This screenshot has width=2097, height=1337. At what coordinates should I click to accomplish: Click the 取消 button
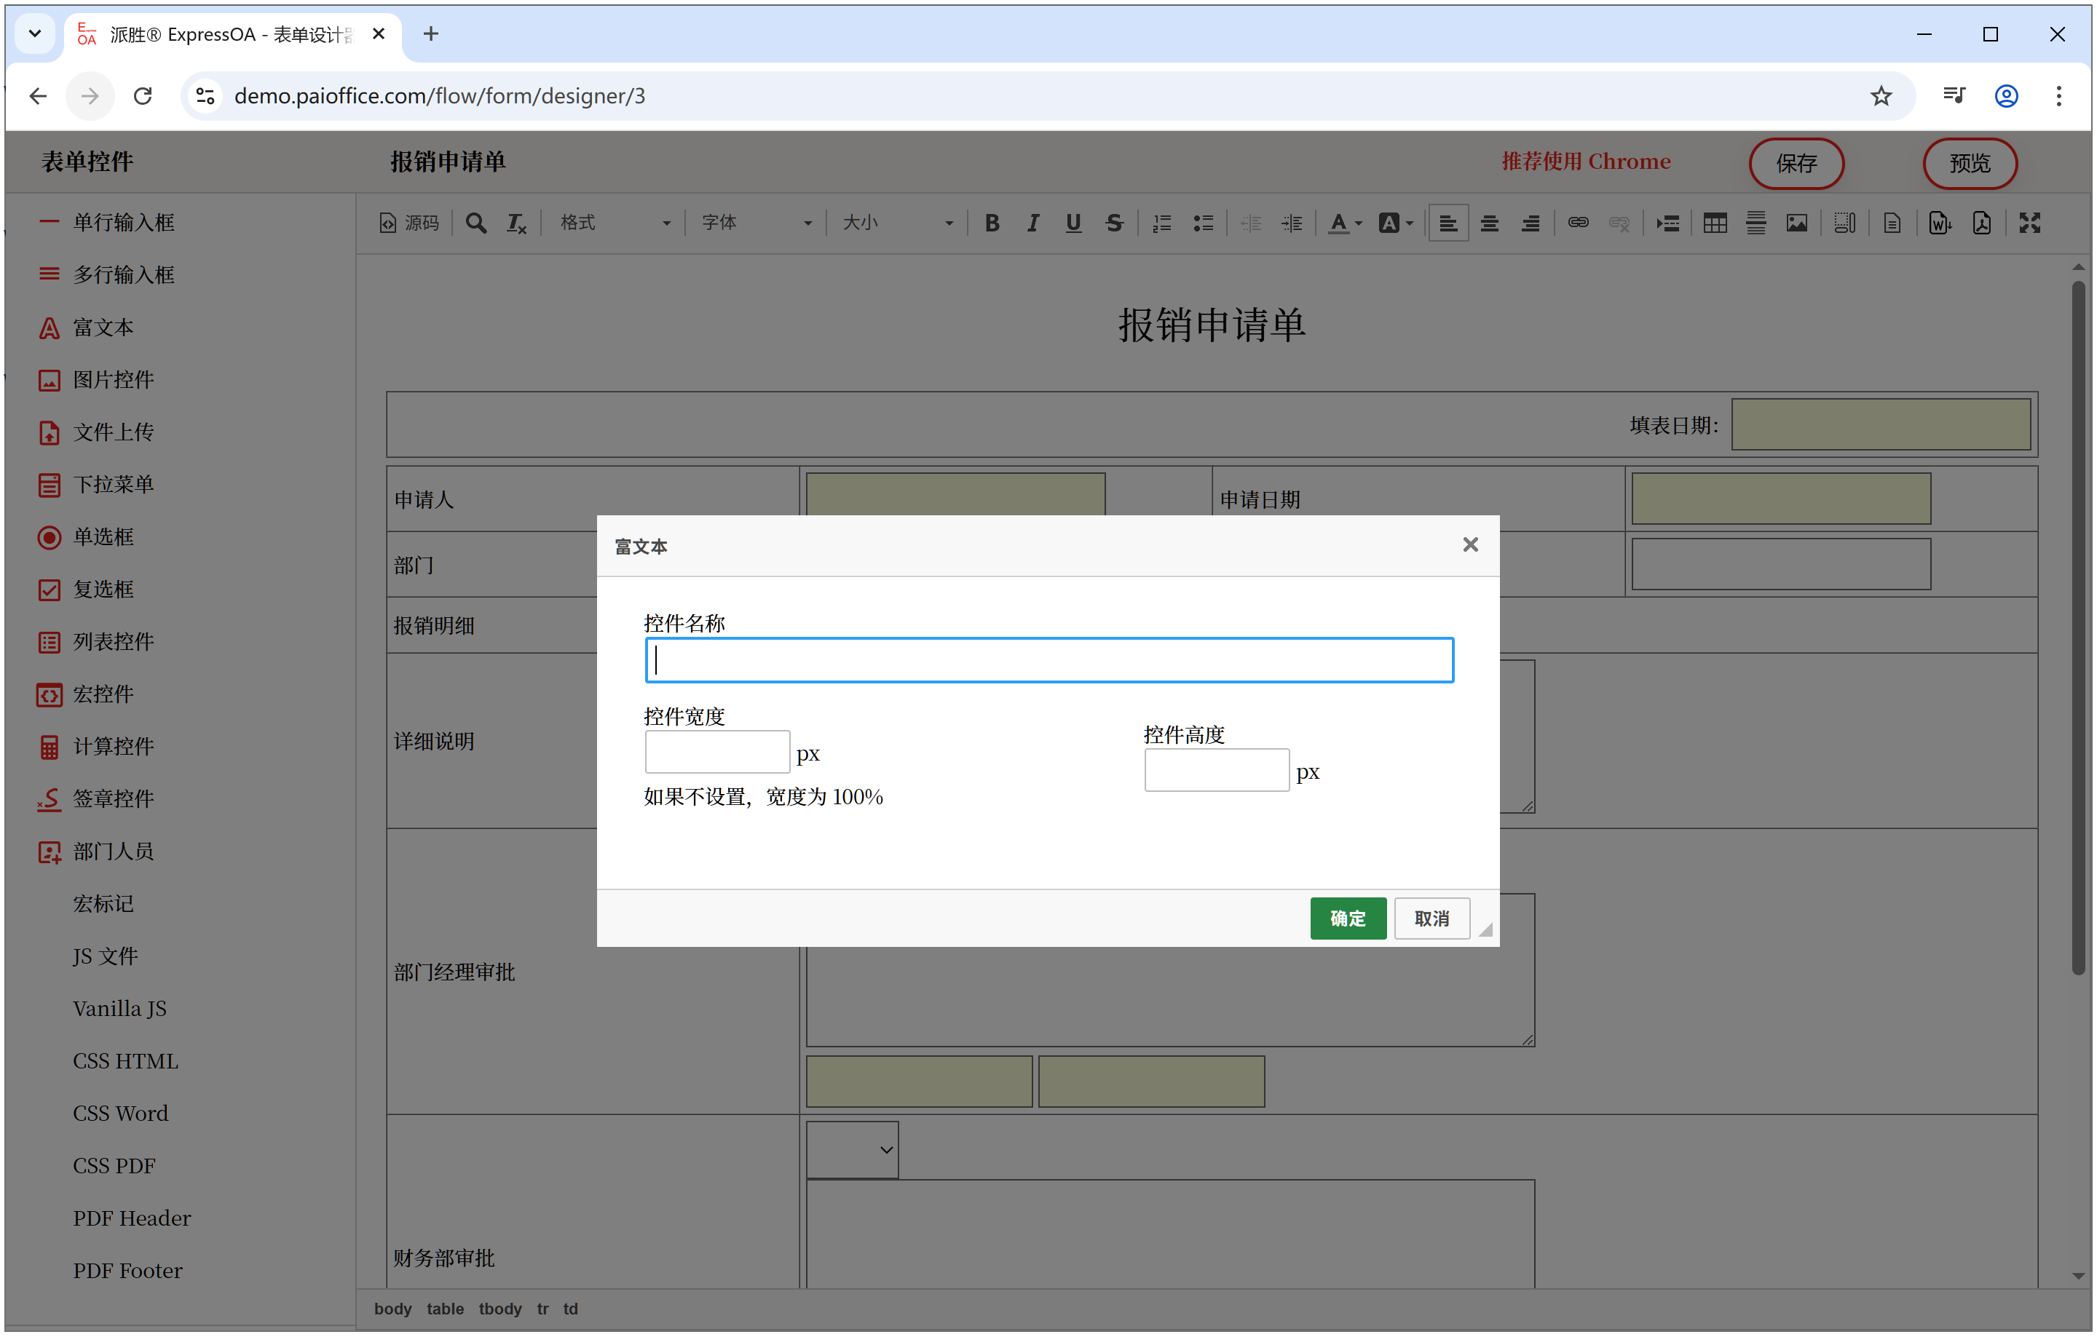pyautogui.click(x=1431, y=919)
